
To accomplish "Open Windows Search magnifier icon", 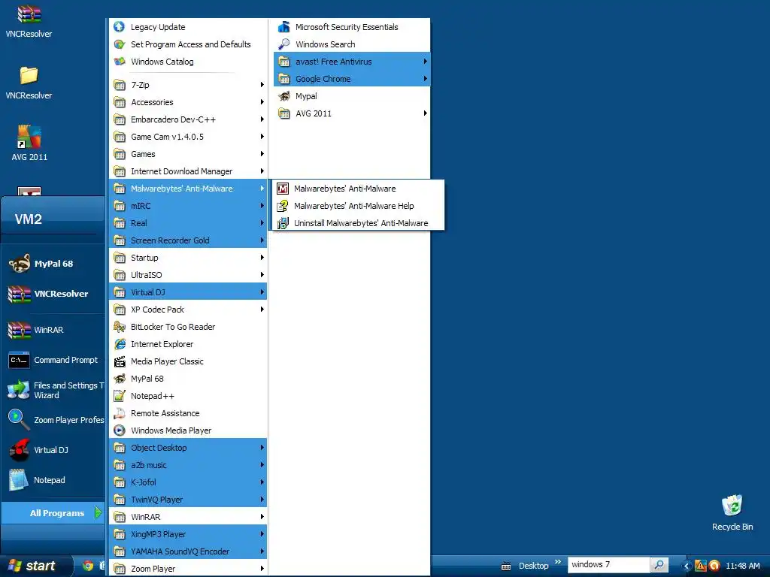I will 283,44.
